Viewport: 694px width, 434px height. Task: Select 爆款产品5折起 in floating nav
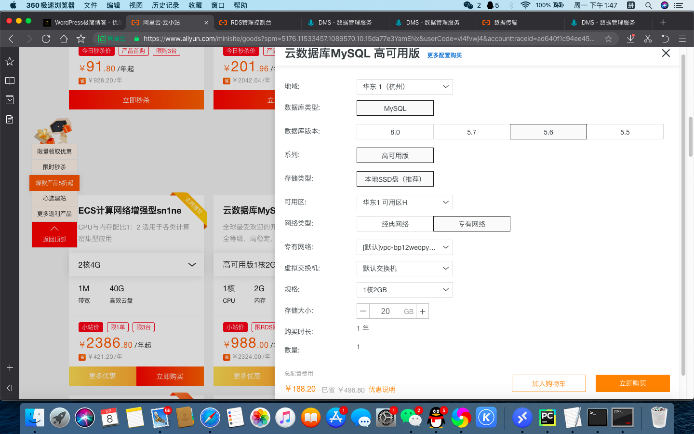54,183
